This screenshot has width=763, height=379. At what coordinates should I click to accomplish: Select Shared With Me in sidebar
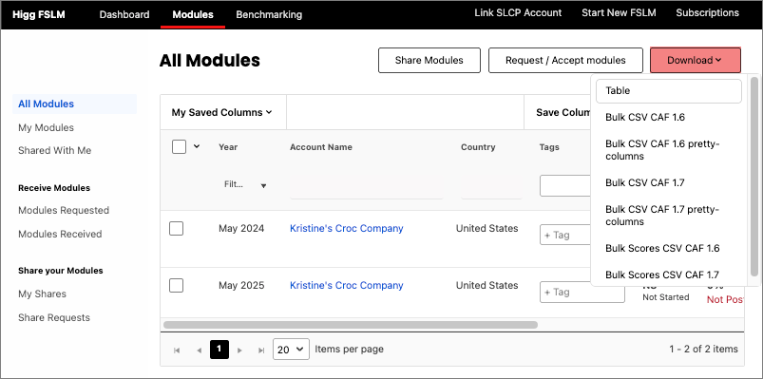pyautogui.click(x=54, y=150)
